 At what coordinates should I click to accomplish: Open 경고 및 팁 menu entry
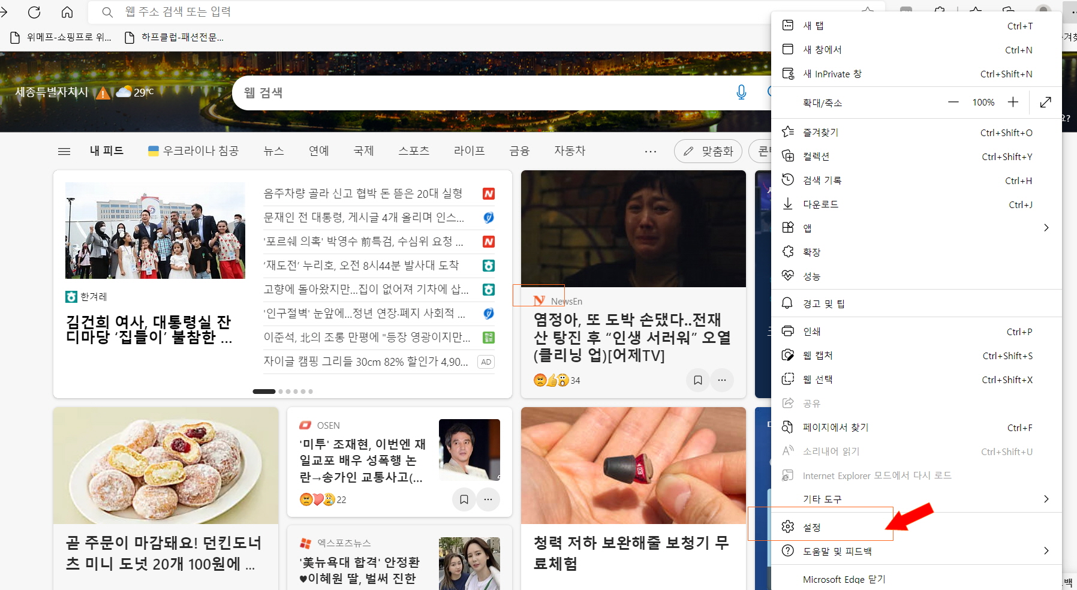coord(916,303)
